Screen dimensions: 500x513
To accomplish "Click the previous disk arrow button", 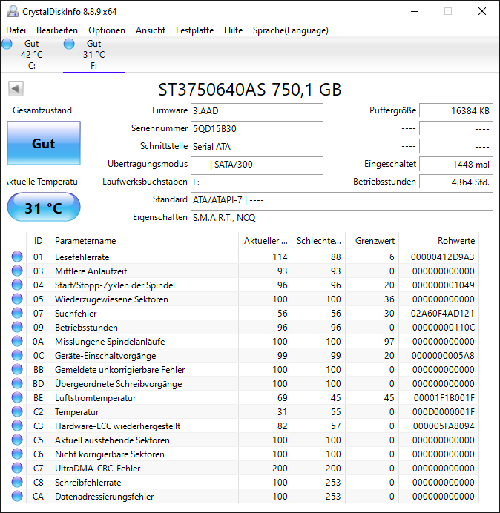I will (x=16, y=88).
